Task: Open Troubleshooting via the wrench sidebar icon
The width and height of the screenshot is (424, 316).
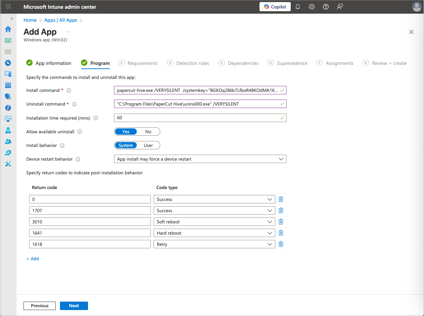Action: point(8,163)
